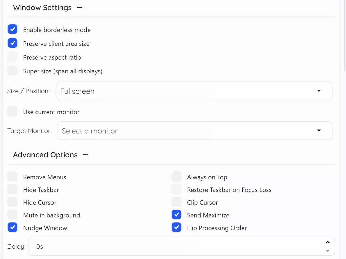Screen dimensions: 346x259
Task: Check the Hide Taskbar option
Action: (x=12, y=189)
